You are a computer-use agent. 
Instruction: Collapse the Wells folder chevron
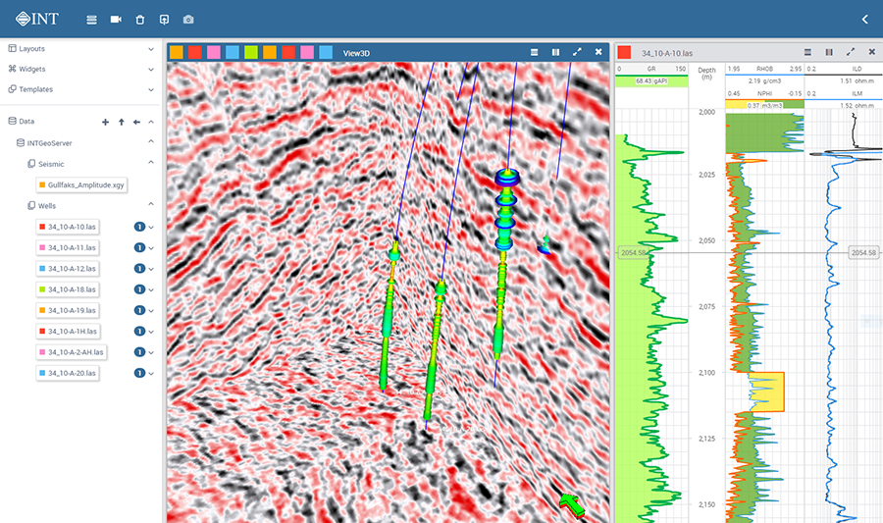click(151, 204)
